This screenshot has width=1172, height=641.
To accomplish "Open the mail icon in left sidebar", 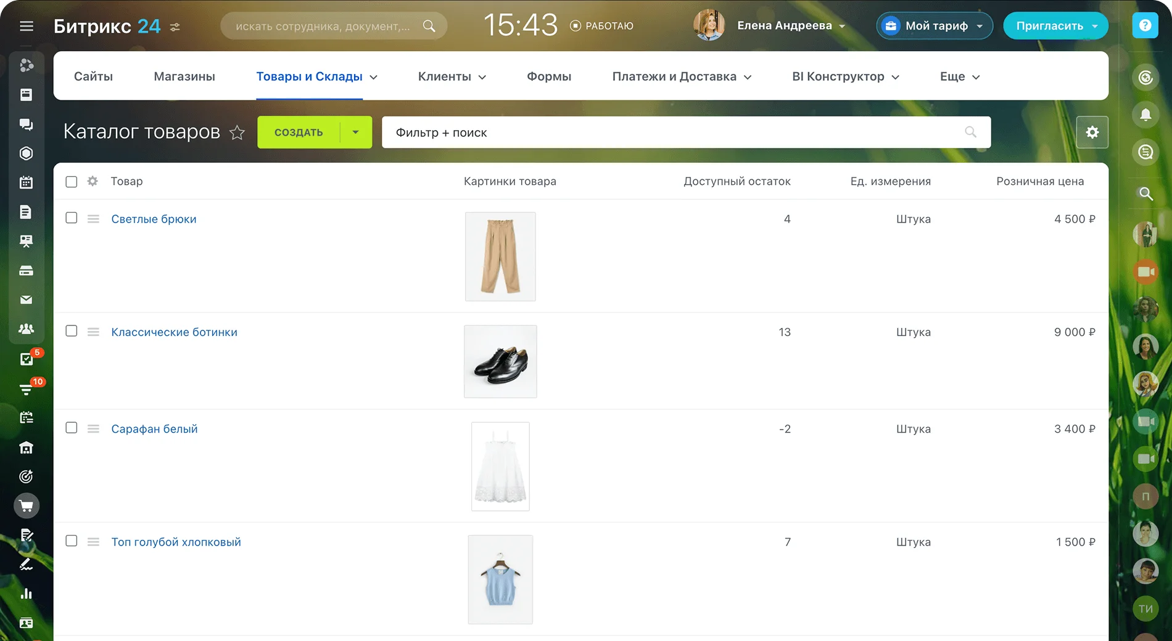I will tap(26, 300).
